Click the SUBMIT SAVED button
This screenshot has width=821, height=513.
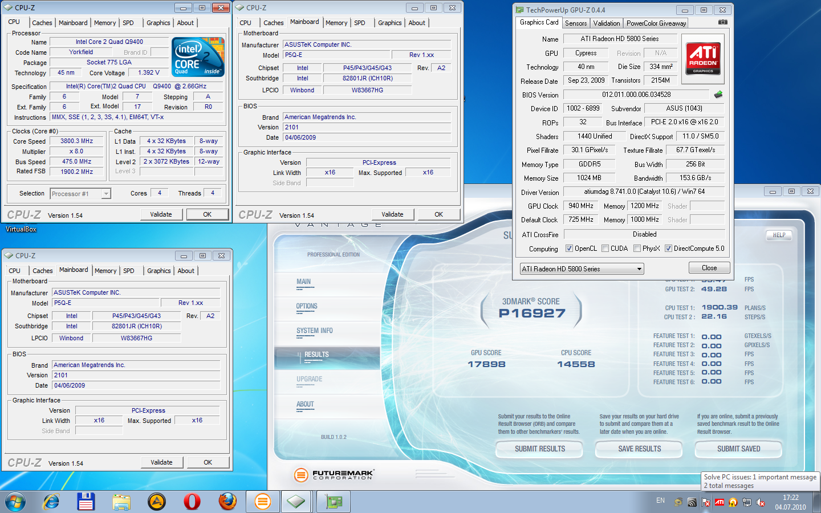pyautogui.click(x=738, y=449)
